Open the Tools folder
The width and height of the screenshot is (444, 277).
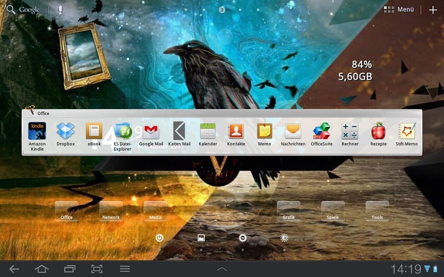377,211
